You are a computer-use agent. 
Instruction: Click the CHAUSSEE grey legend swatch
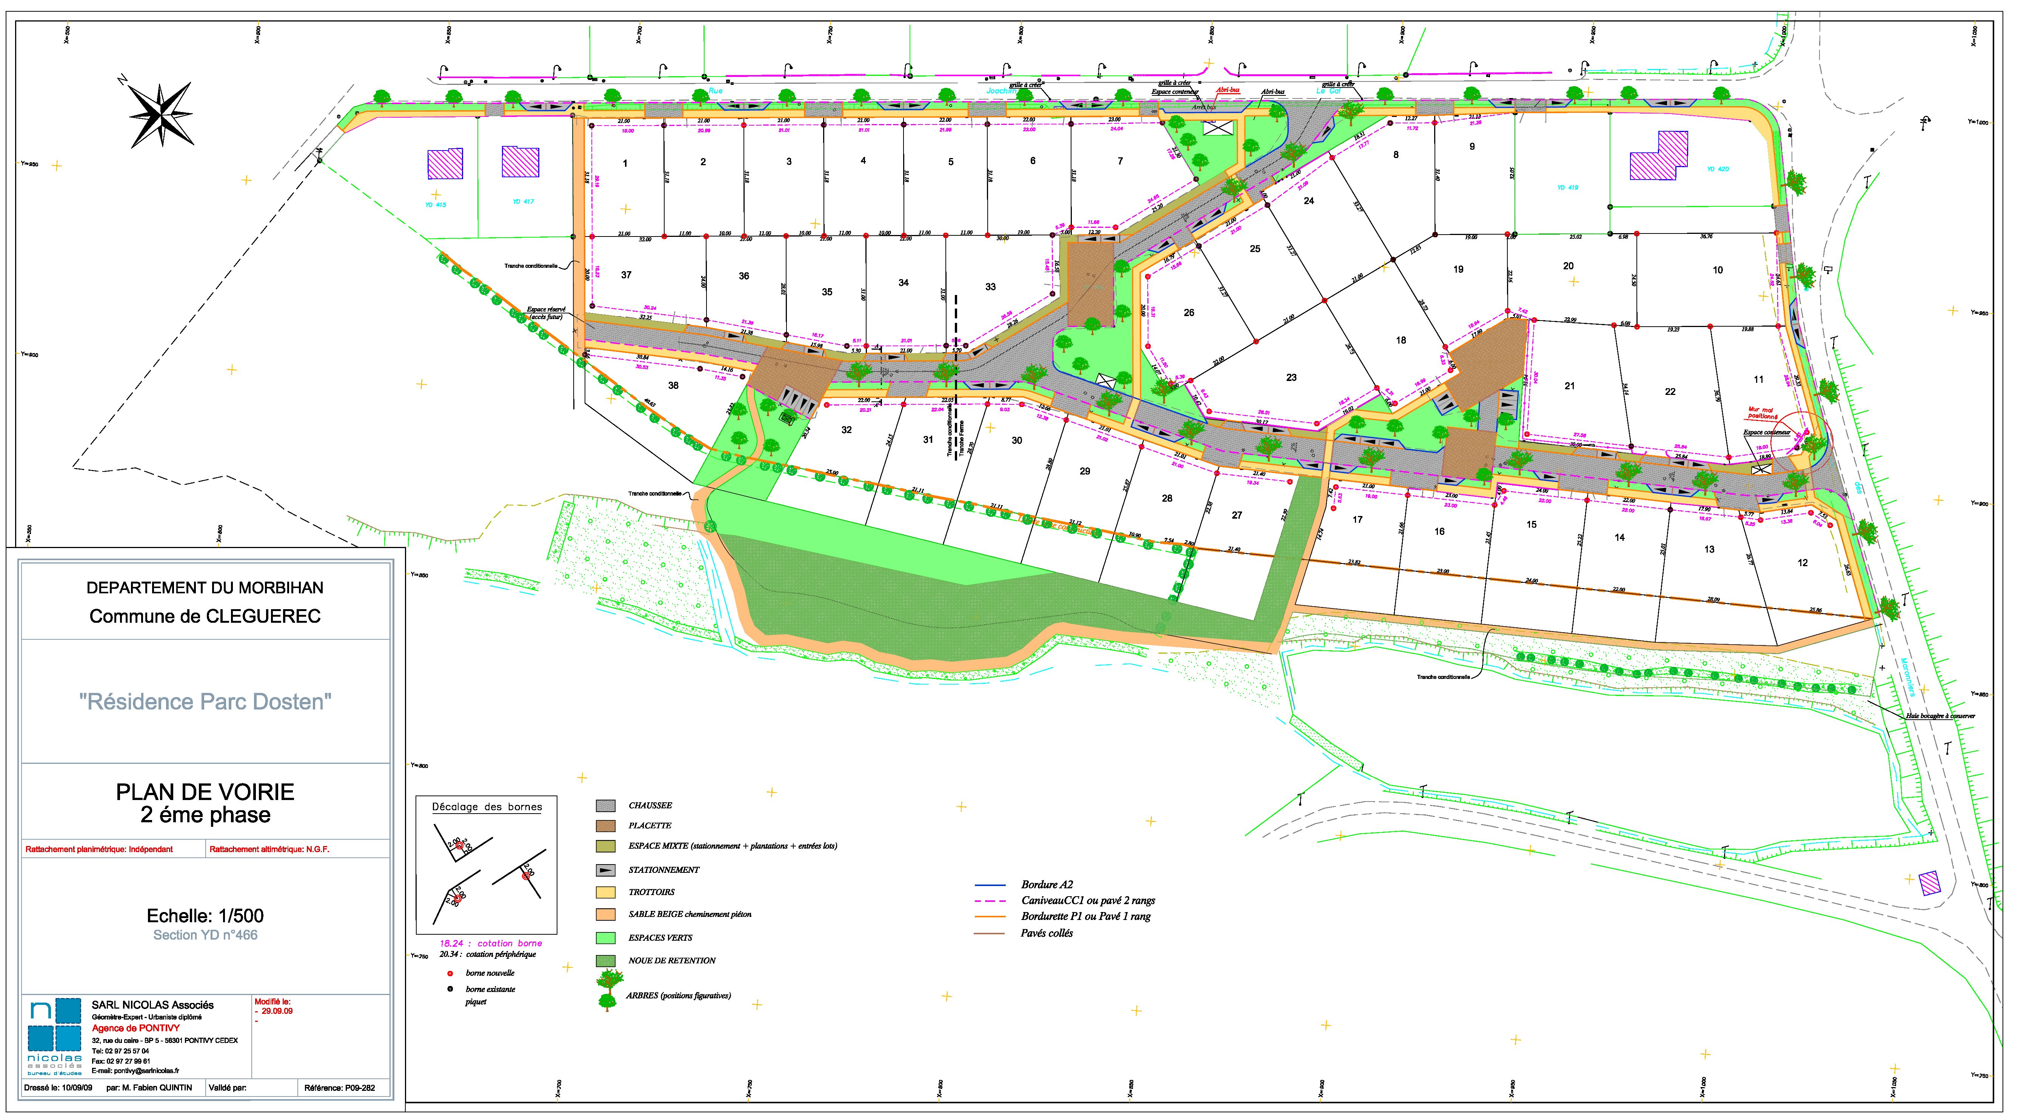(x=606, y=806)
